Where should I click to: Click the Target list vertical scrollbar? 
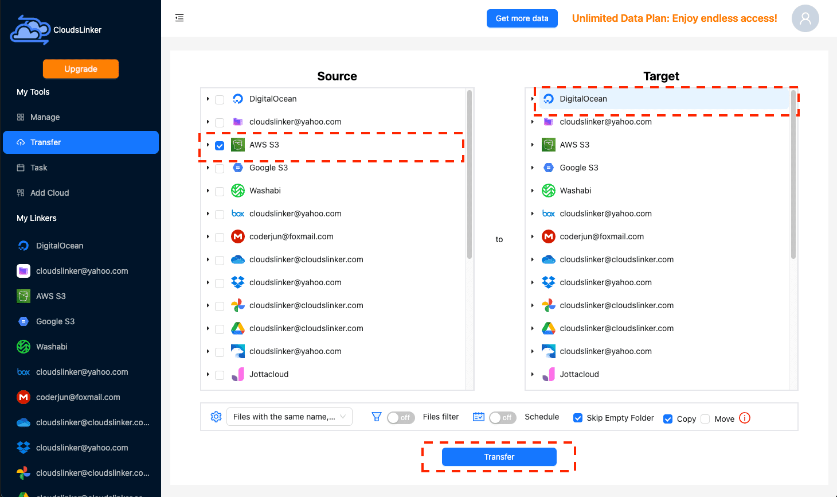click(793, 174)
